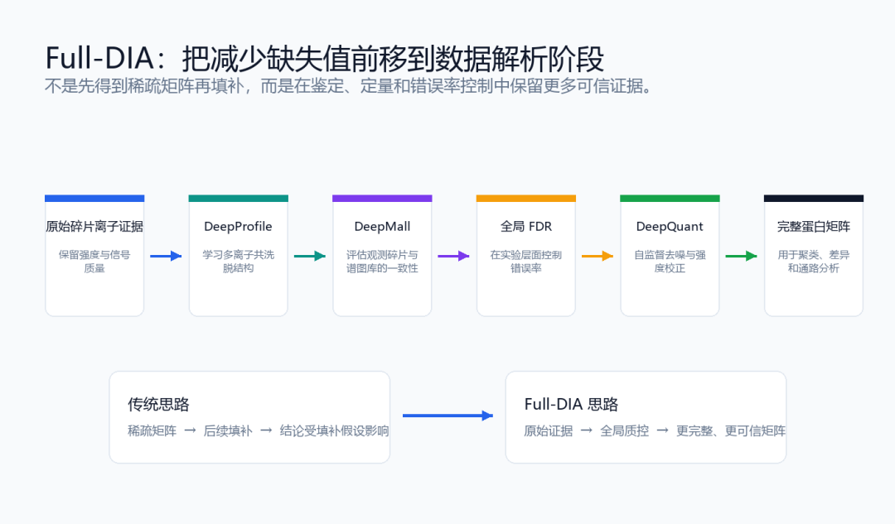Click the 传统思路 box

click(249, 417)
